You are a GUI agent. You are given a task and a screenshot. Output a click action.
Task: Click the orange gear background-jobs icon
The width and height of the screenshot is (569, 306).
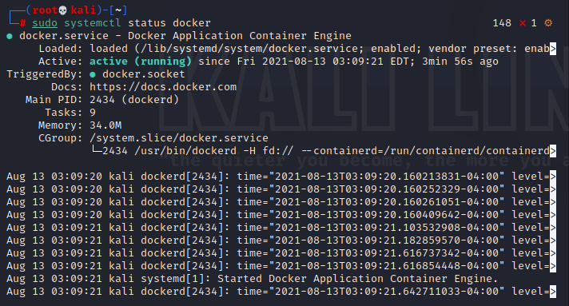pos(548,23)
